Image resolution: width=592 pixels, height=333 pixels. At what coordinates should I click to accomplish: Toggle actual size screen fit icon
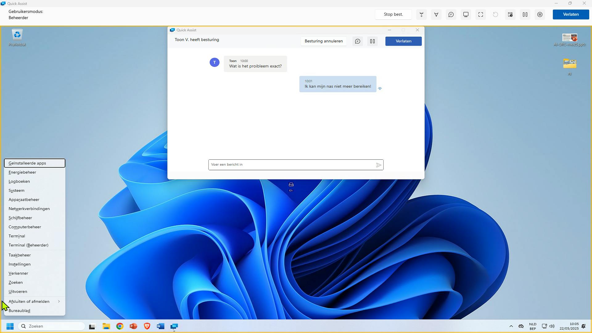click(481, 14)
